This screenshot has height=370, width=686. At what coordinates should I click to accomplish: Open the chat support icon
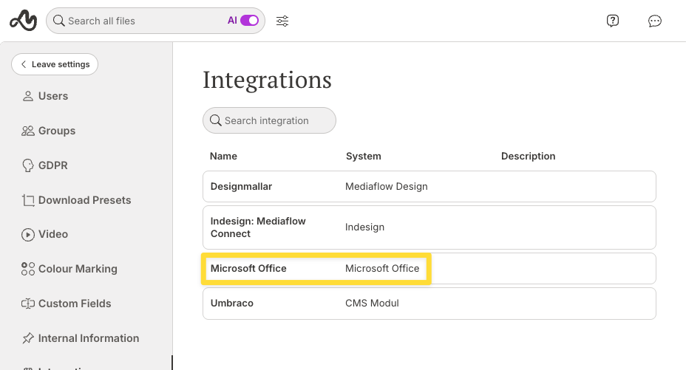(654, 21)
